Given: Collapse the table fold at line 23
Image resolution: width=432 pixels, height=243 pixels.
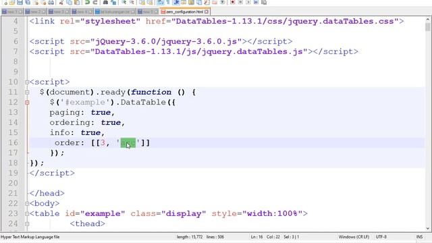Looking at the screenshot, I should (27, 214).
